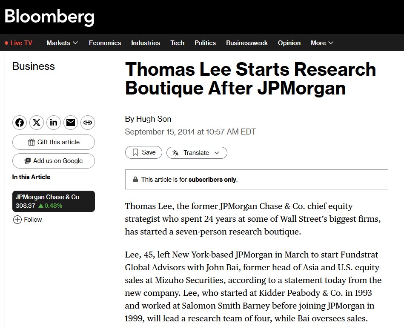
Task: Copy article link icon
Action: [x=88, y=123]
